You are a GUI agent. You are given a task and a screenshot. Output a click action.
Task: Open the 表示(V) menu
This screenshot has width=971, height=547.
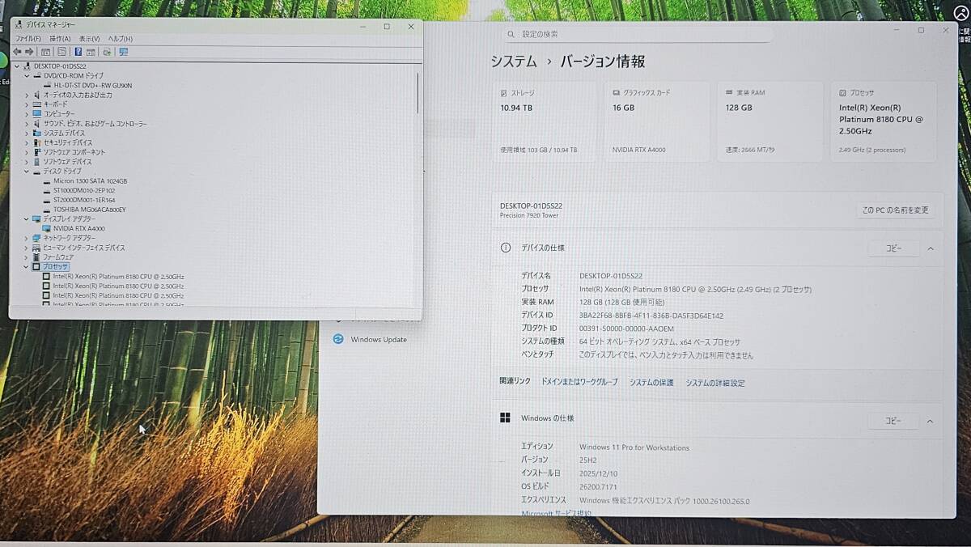pos(89,39)
